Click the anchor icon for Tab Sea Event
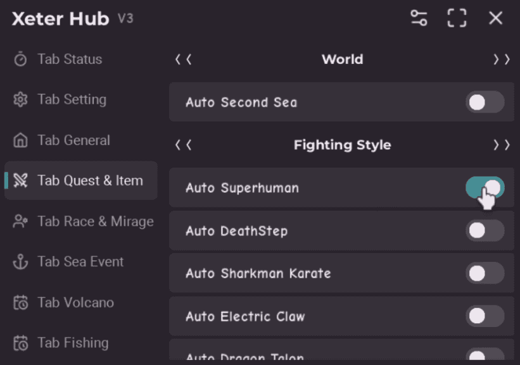The width and height of the screenshot is (520, 365). click(21, 261)
